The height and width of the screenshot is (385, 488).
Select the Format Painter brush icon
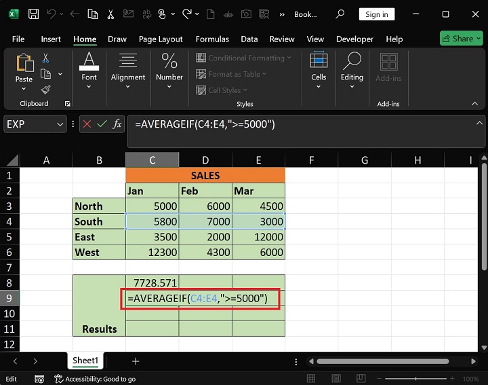(45, 89)
